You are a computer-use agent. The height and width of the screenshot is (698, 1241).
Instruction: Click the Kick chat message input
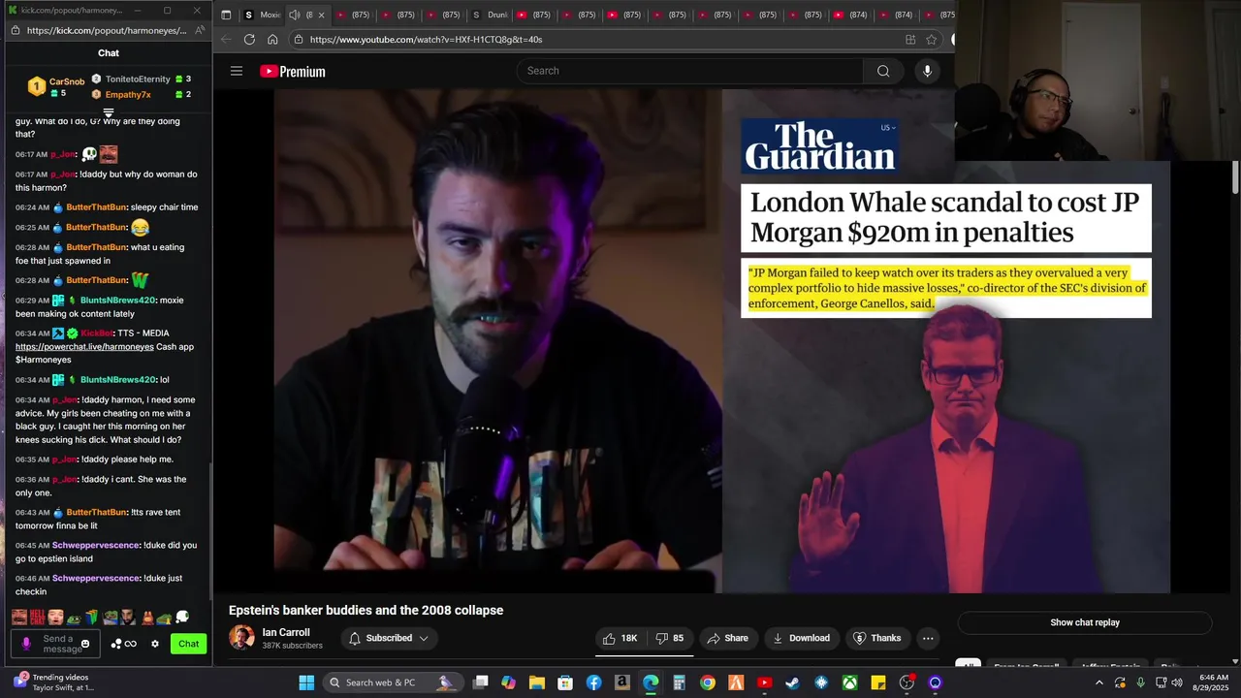(x=57, y=644)
